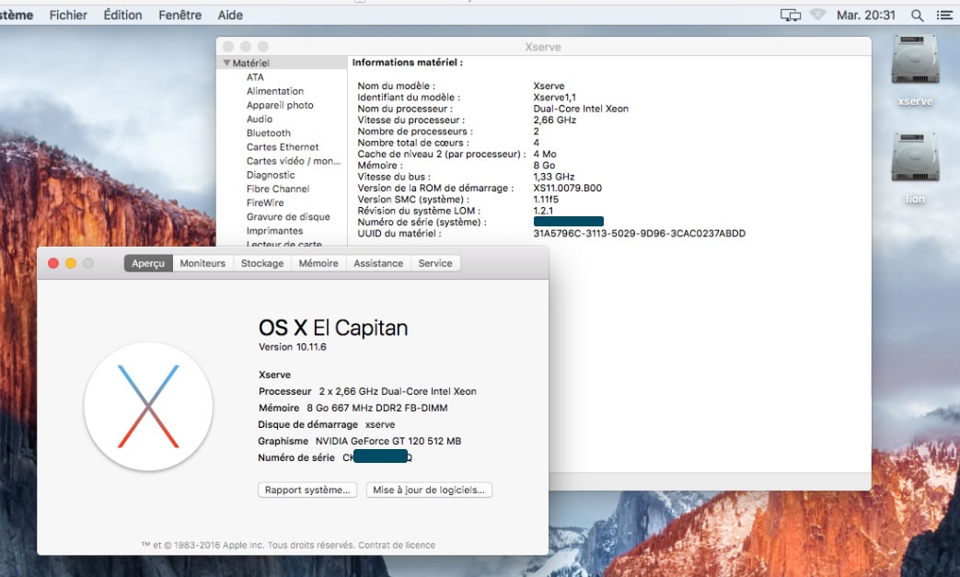This screenshot has height=577, width=960.
Task: Select Appareil photo in the sidebar
Action: point(280,105)
